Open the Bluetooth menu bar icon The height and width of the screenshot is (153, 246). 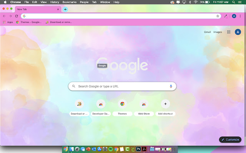pos(190,2)
